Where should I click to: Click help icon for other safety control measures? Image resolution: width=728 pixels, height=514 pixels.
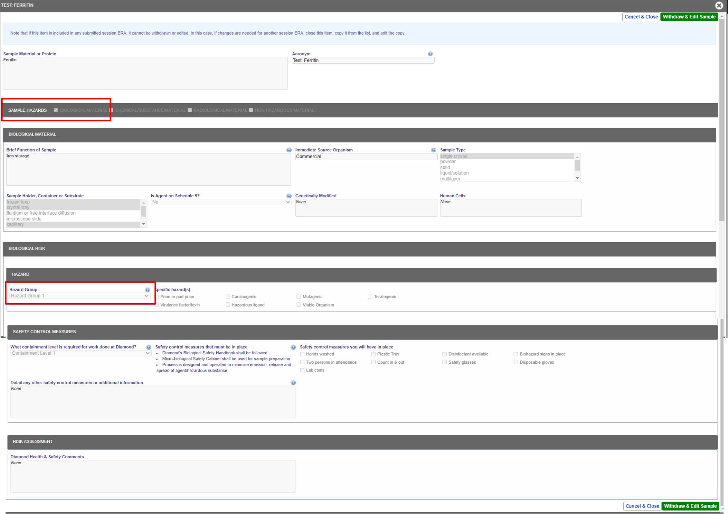click(293, 383)
